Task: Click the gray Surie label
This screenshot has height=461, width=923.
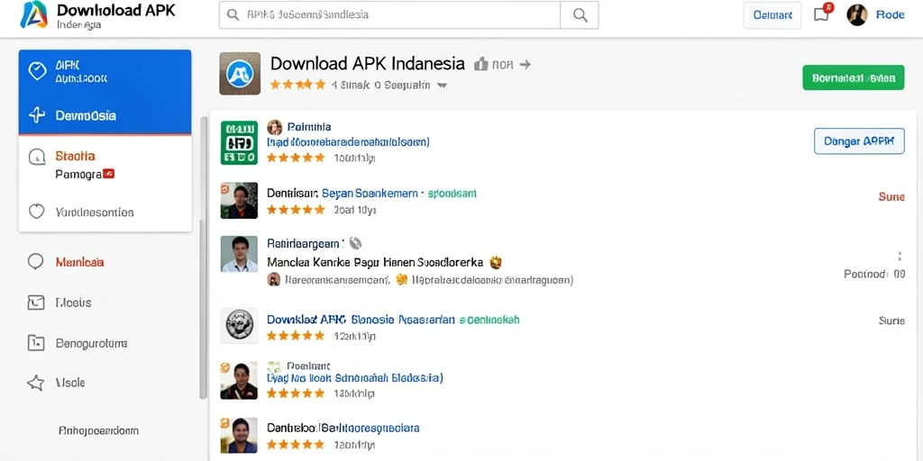Action: click(x=891, y=321)
